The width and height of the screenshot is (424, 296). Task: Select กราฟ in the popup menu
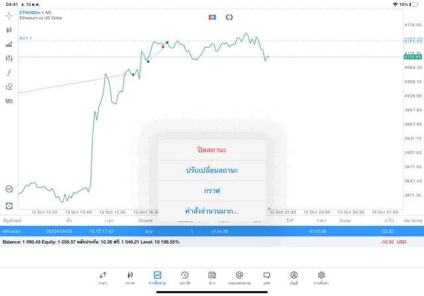pyautogui.click(x=212, y=191)
